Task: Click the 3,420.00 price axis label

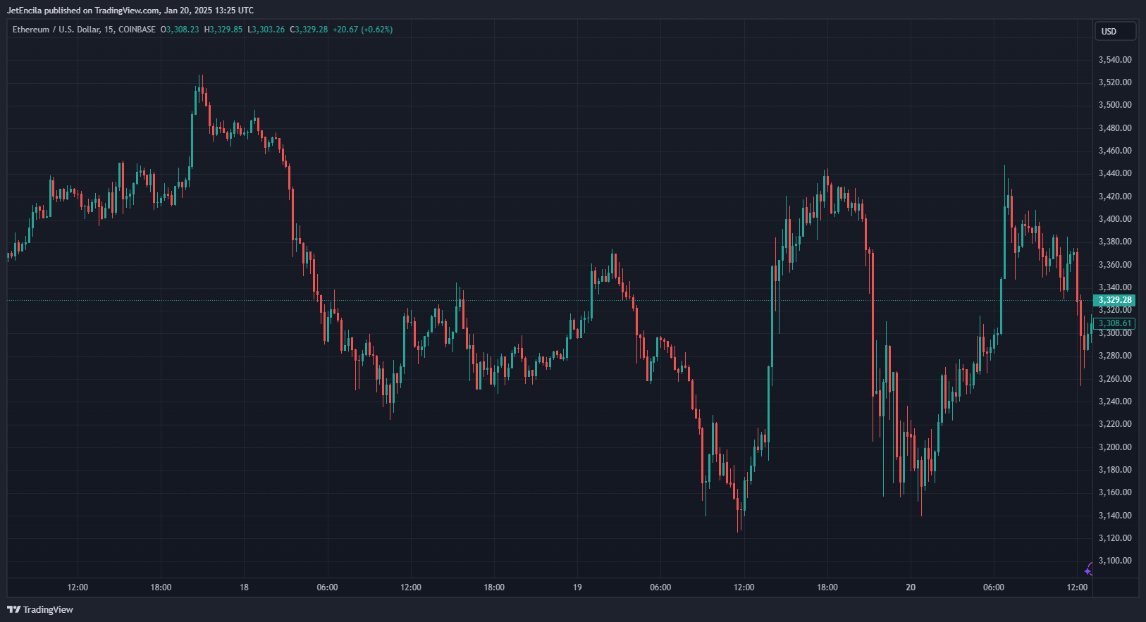Action: 1115,197
